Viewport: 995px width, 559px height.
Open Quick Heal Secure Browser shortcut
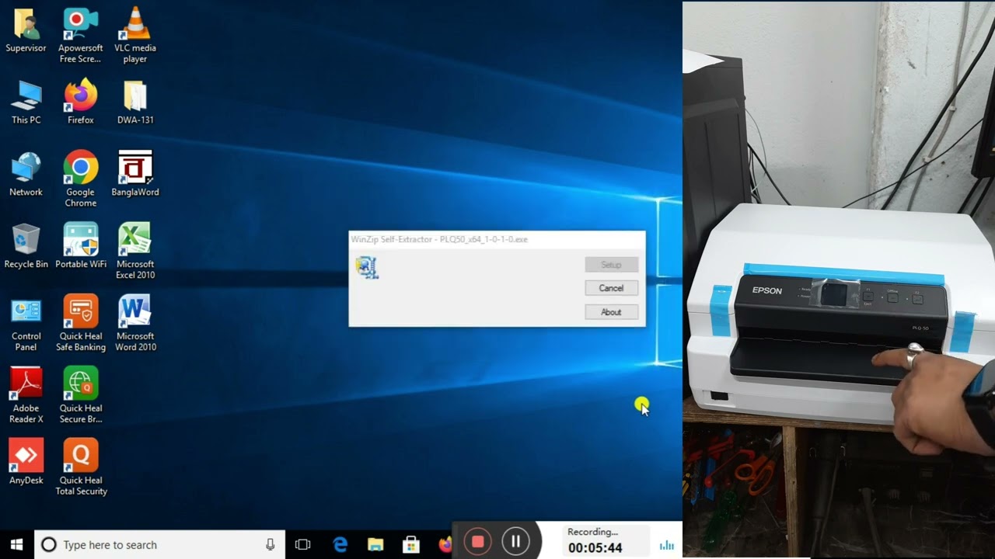click(81, 396)
